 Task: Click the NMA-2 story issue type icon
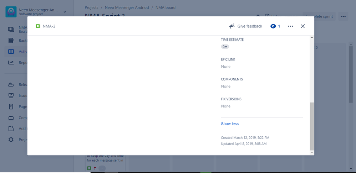38,26
